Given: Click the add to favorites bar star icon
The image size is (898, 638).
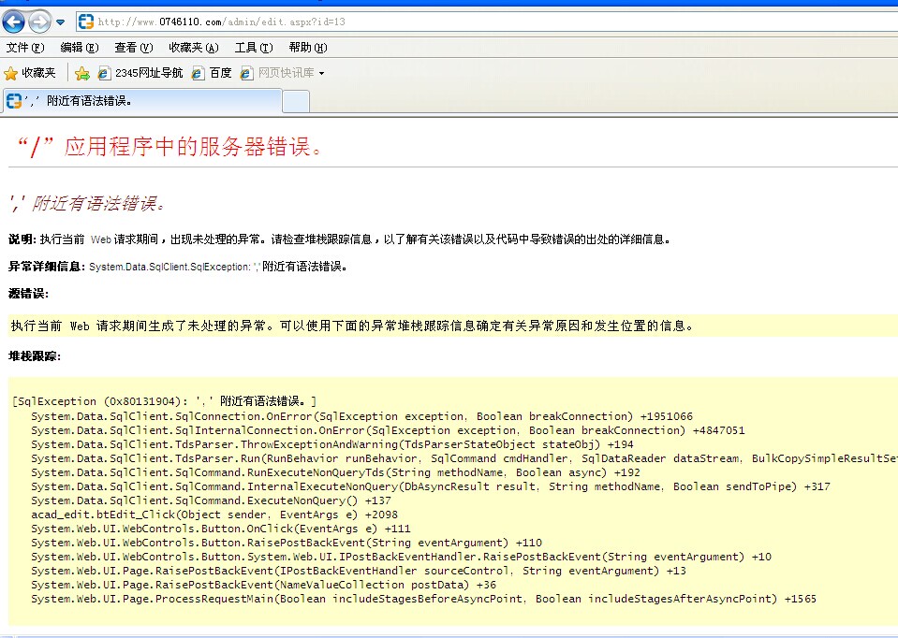Looking at the screenshot, I should point(82,73).
